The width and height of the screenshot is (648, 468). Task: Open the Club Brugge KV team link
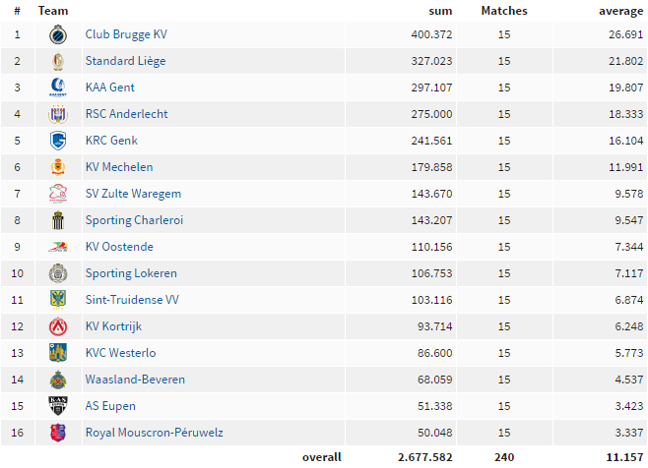(x=126, y=34)
